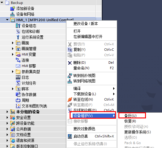Open 设备组态 device configuration icon

point(18,26)
